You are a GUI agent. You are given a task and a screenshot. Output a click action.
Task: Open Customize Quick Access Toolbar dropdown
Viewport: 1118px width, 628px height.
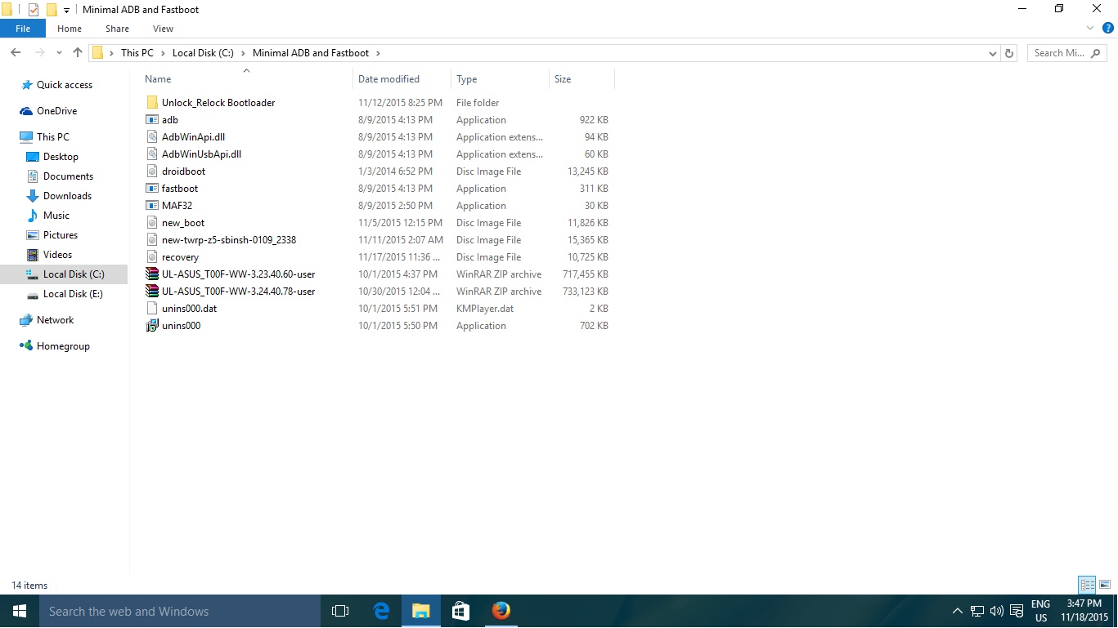(x=66, y=11)
